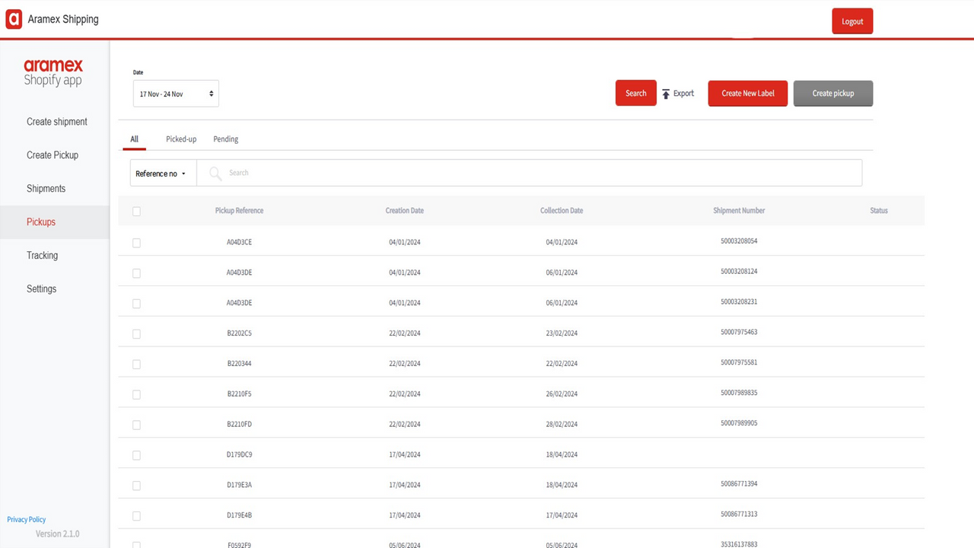Go to Shipments in sidebar

tap(46, 189)
